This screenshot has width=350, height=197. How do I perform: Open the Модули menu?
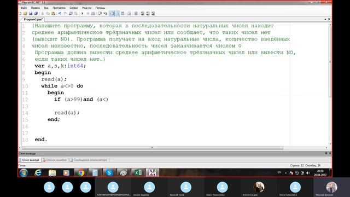[x=86, y=8]
